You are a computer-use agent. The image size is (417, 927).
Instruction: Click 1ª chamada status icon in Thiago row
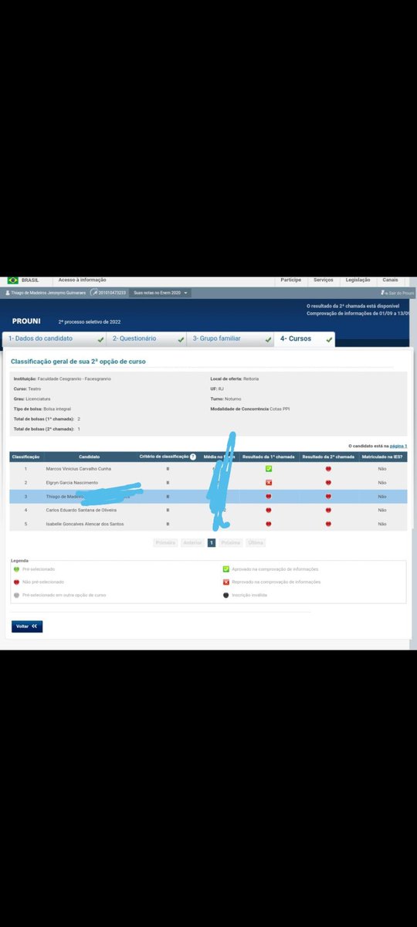pyautogui.click(x=268, y=496)
